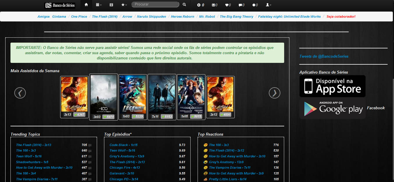This screenshot has width=394, height=182.
Task: Click comment icon beside trending count 640
Action: pos(90,151)
